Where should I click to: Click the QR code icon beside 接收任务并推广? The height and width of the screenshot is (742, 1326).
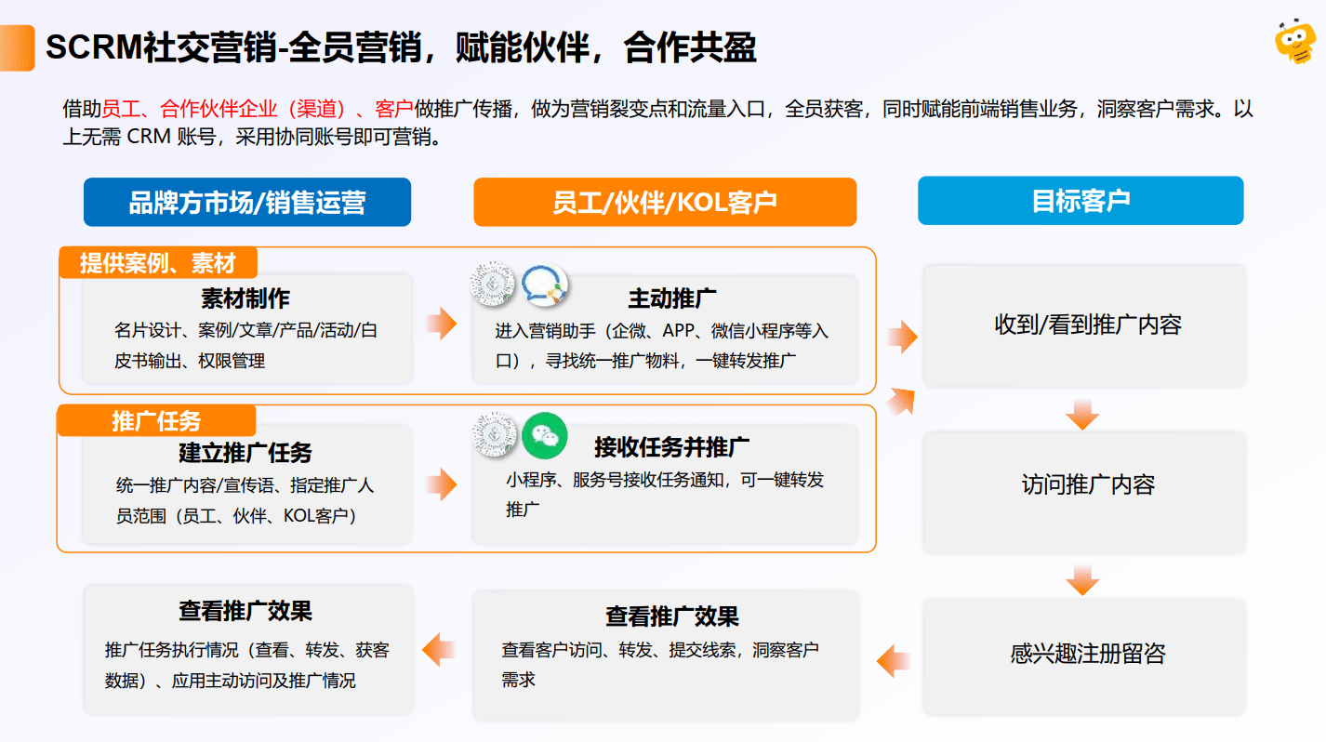pos(493,435)
